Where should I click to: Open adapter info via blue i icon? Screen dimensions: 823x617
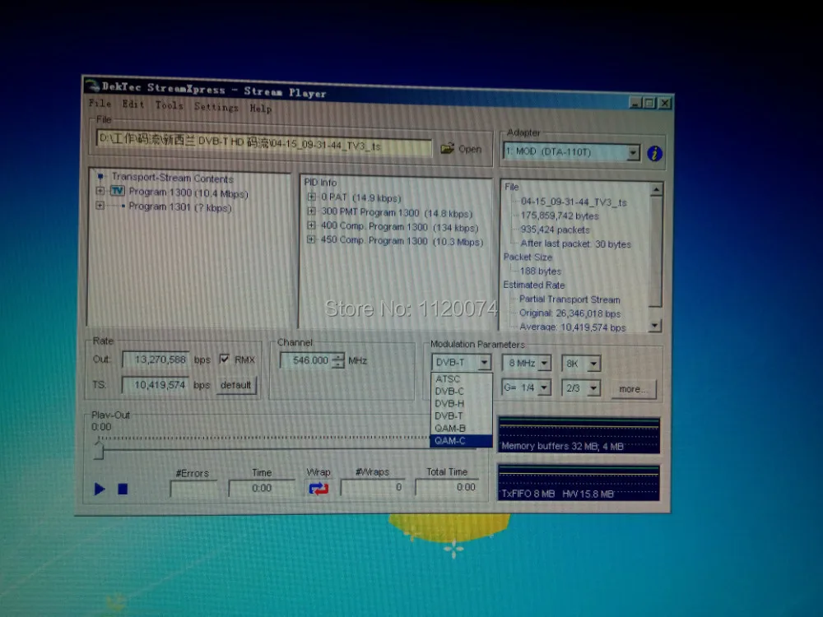(654, 154)
